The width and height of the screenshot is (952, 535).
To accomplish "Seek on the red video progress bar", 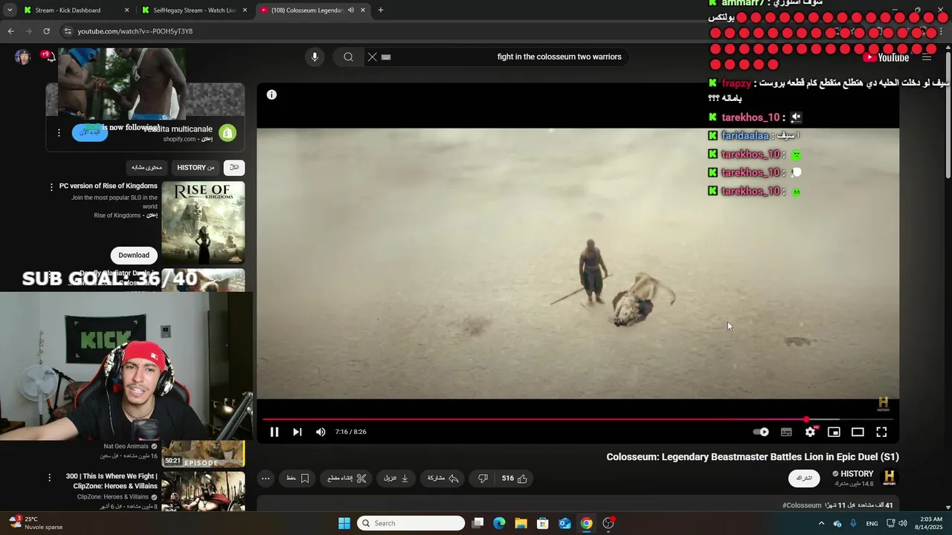I will 577,420.
